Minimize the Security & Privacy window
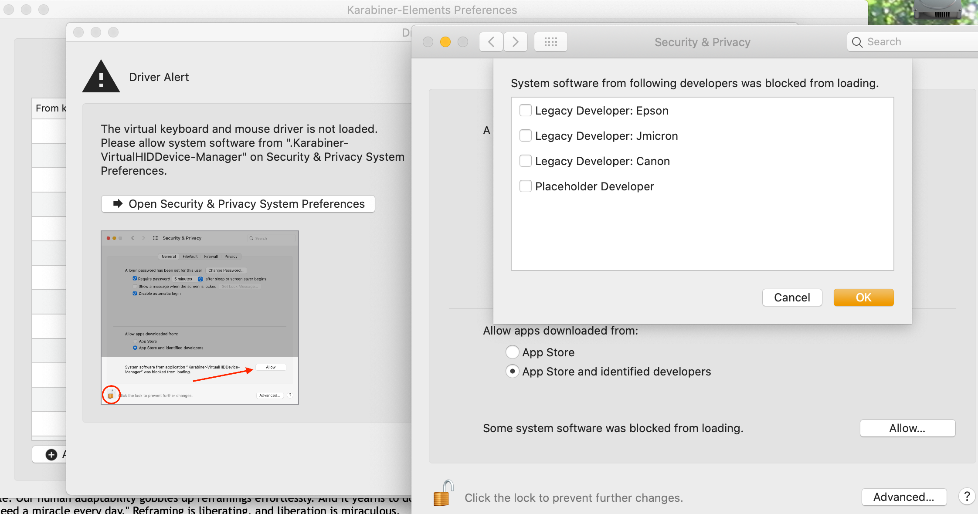The height and width of the screenshot is (514, 978). pos(445,42)
